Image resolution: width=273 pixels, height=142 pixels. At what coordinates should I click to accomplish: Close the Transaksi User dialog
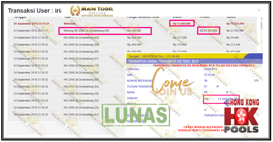coord(259,10)
